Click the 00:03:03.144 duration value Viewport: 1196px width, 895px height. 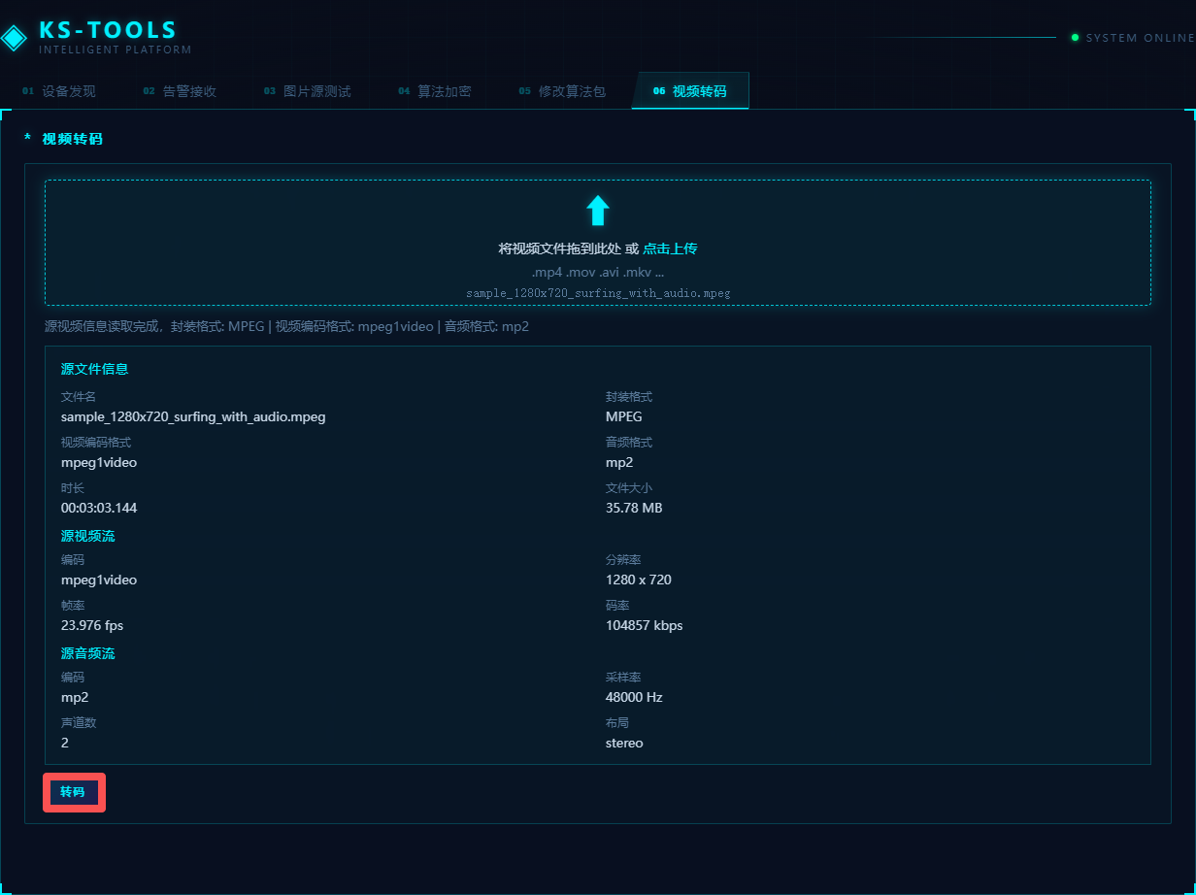click(x=99, y=508)
